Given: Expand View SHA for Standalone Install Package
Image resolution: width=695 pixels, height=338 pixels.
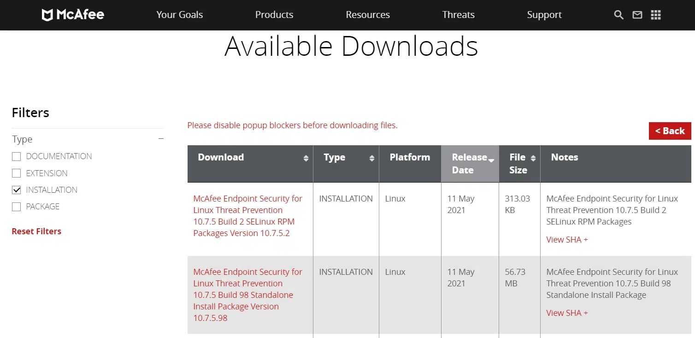Looking at the screenshot, I should 567,313.
